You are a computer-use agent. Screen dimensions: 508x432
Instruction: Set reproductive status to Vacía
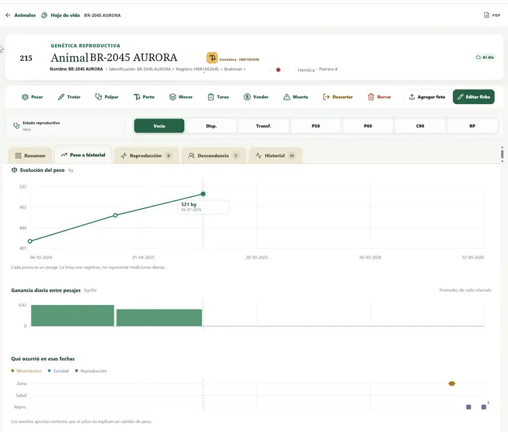159,126
